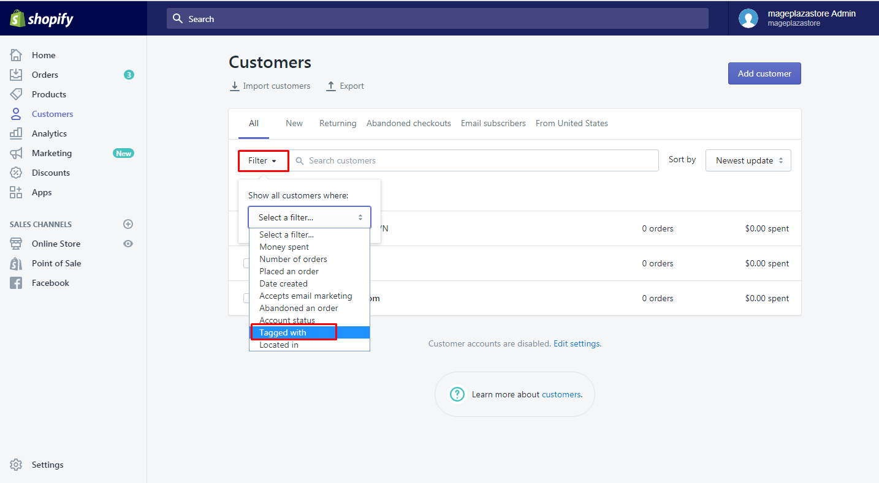The width and height of the screenshot is (879, 483).
Task: Choose Account status filter option
Action: [x=310, y=320]
